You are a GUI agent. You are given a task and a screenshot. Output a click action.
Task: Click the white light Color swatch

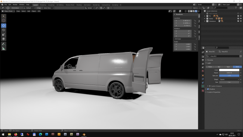point(229,70)
